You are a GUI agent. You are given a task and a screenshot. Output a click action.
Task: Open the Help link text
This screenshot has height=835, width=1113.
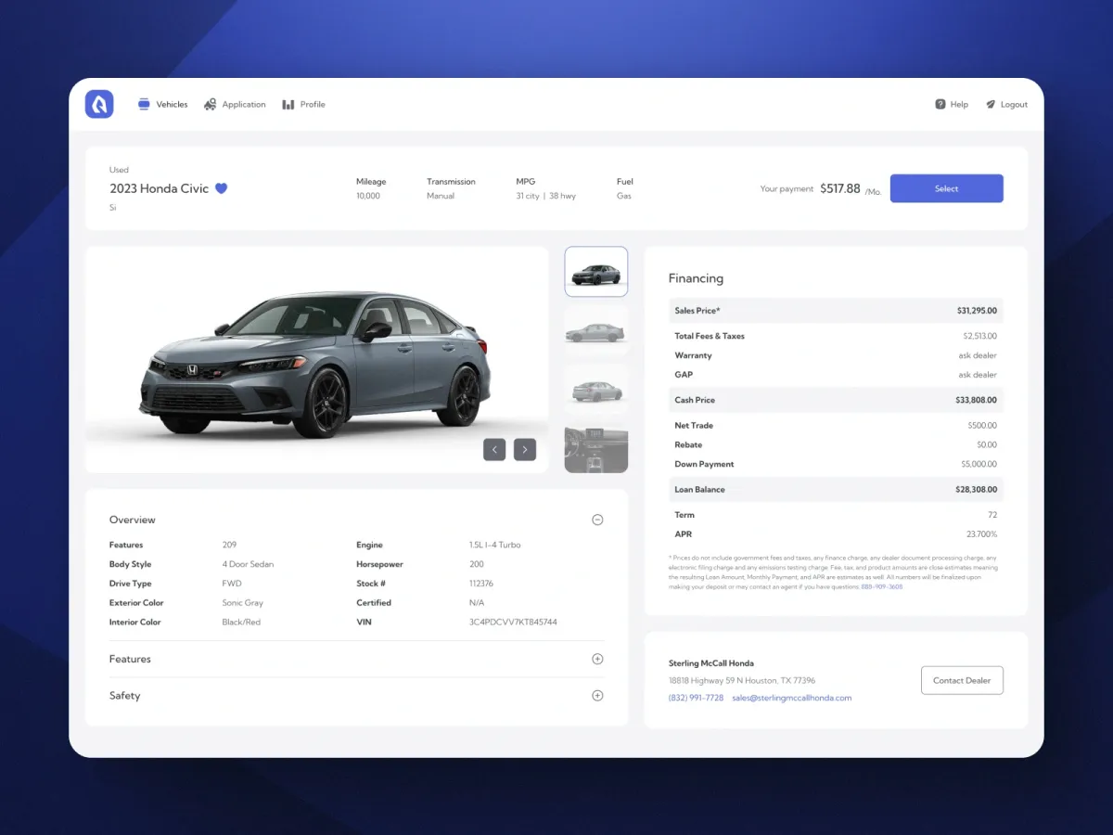tap(959, 105)
